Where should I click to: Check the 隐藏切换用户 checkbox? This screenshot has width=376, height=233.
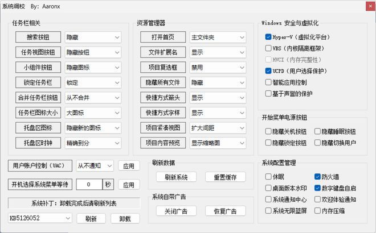tap(317, 143)
